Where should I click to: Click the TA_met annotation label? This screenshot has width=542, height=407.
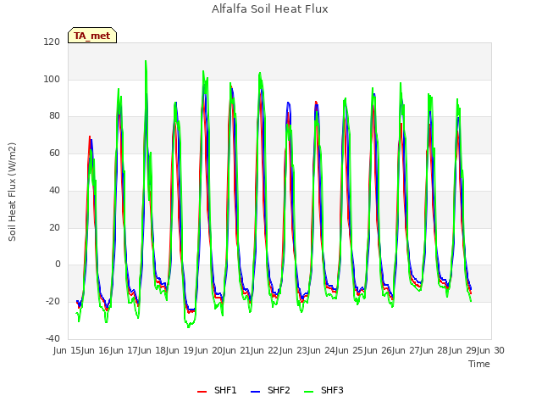click(x=92, y=36)
